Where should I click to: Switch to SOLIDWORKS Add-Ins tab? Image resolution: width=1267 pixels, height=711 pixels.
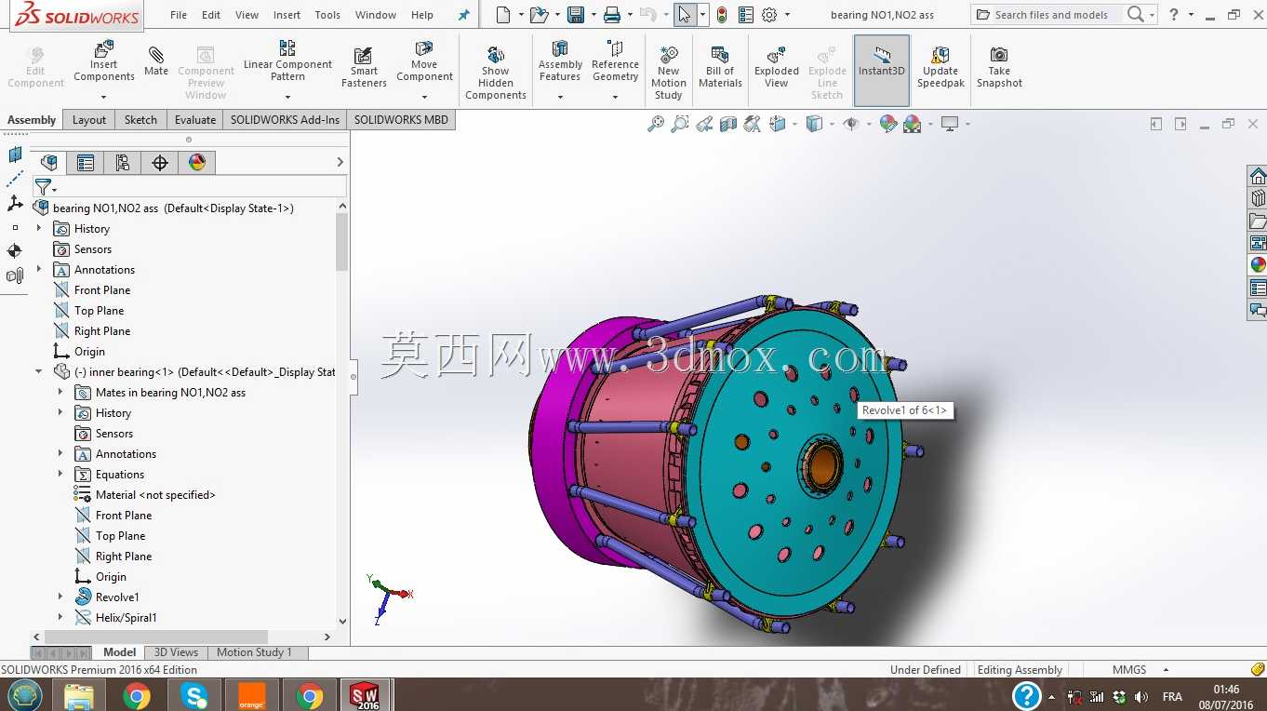pyautogui.click(x=285, y=119)
